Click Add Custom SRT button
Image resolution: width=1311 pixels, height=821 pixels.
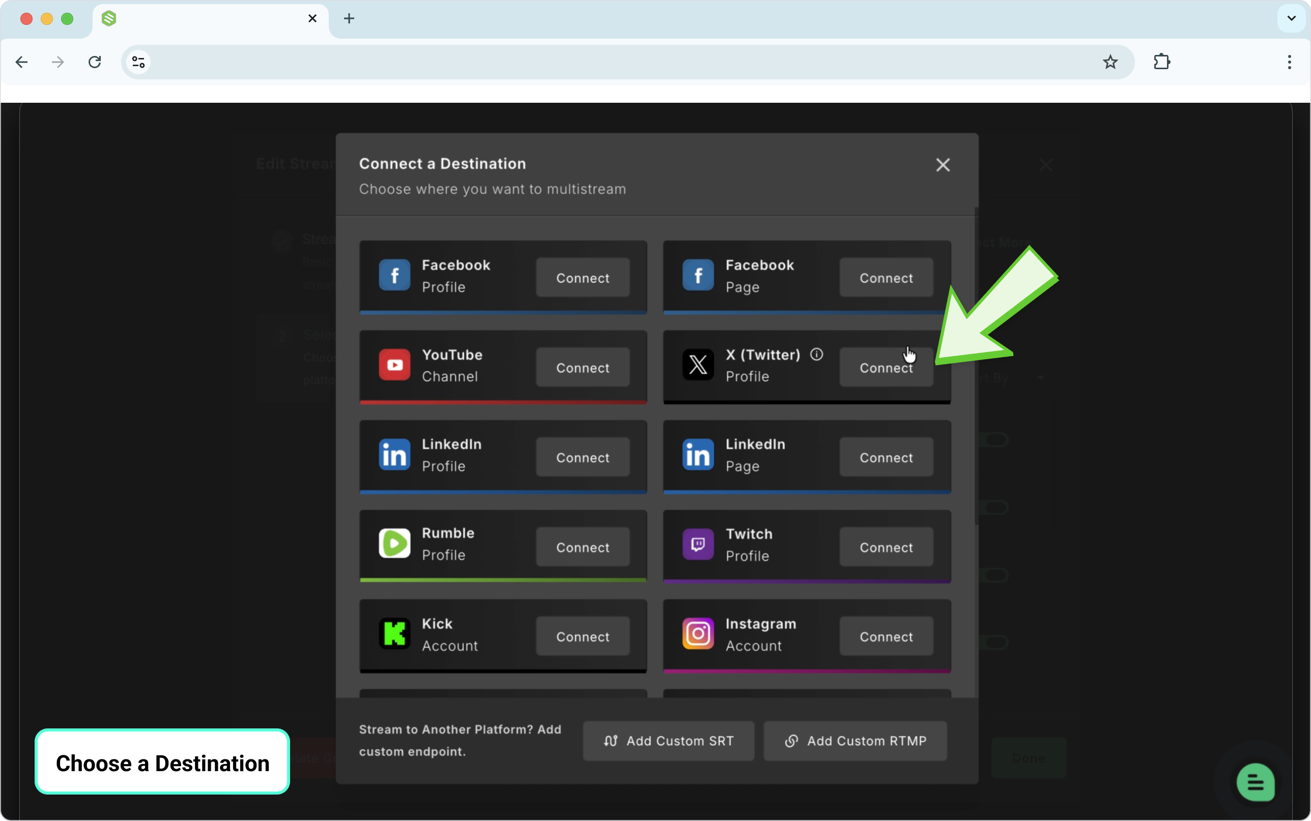click(x=668, y=741)
